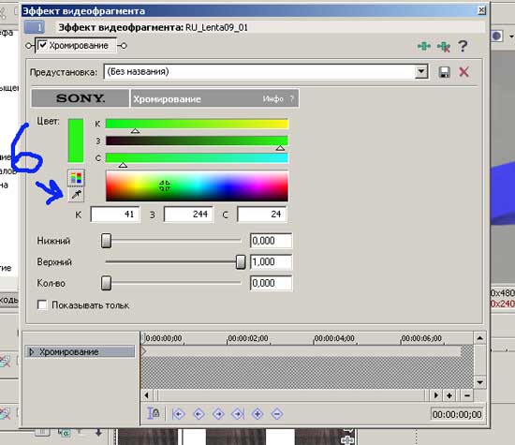Click the sync cursor lock icon
The image size is (515, 445).
click(153, 413)
